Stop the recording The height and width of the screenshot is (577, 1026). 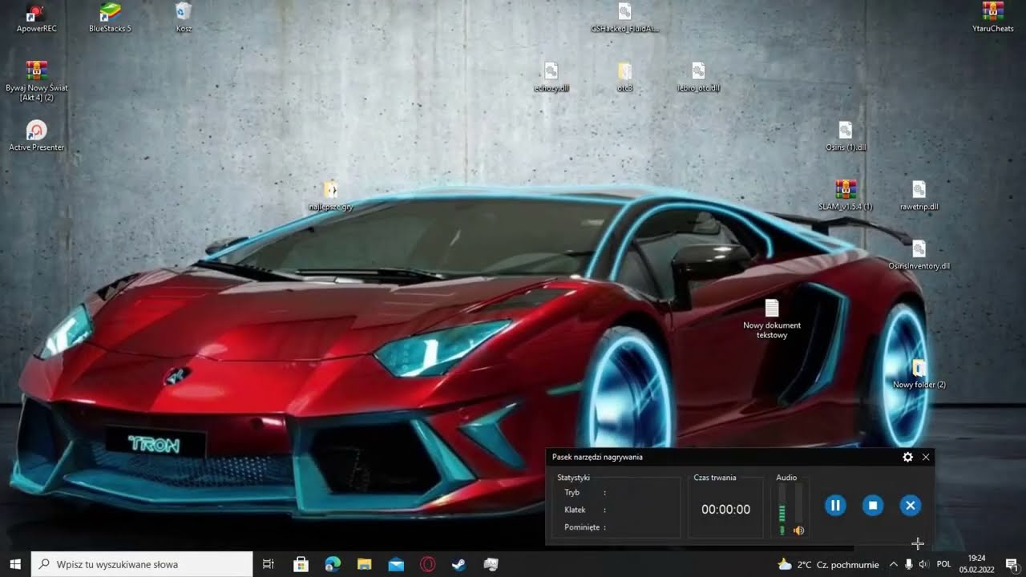click(x=872, y=505)
